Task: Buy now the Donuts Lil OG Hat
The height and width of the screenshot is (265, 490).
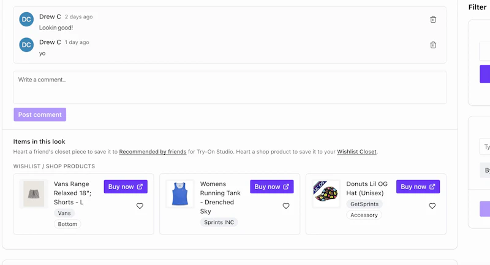Action: tap(418, 187)
